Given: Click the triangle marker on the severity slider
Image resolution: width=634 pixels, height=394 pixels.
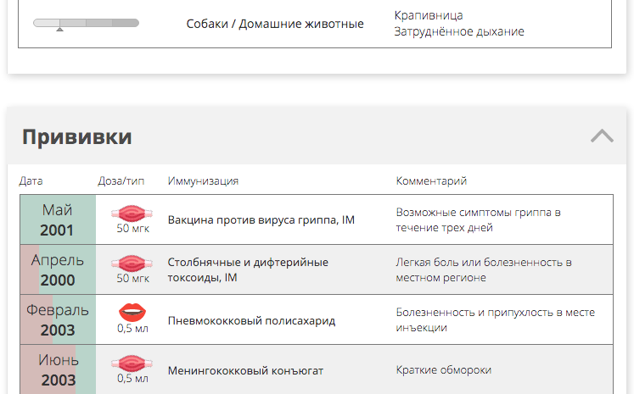Looking at the screenshot, I should pos(60,29).
